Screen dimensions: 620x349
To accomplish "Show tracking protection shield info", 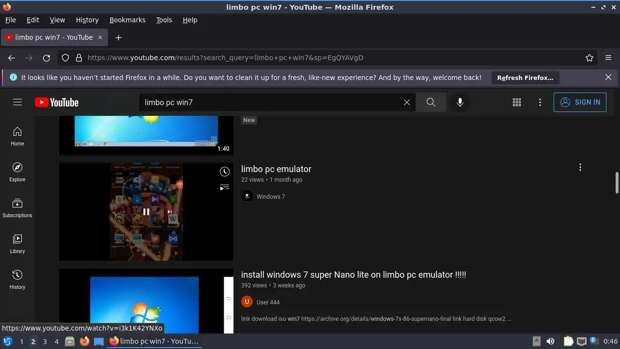I will click(65, 58).
